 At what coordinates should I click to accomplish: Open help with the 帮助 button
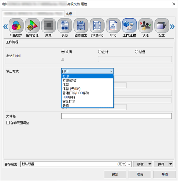[x=165, y=174]
